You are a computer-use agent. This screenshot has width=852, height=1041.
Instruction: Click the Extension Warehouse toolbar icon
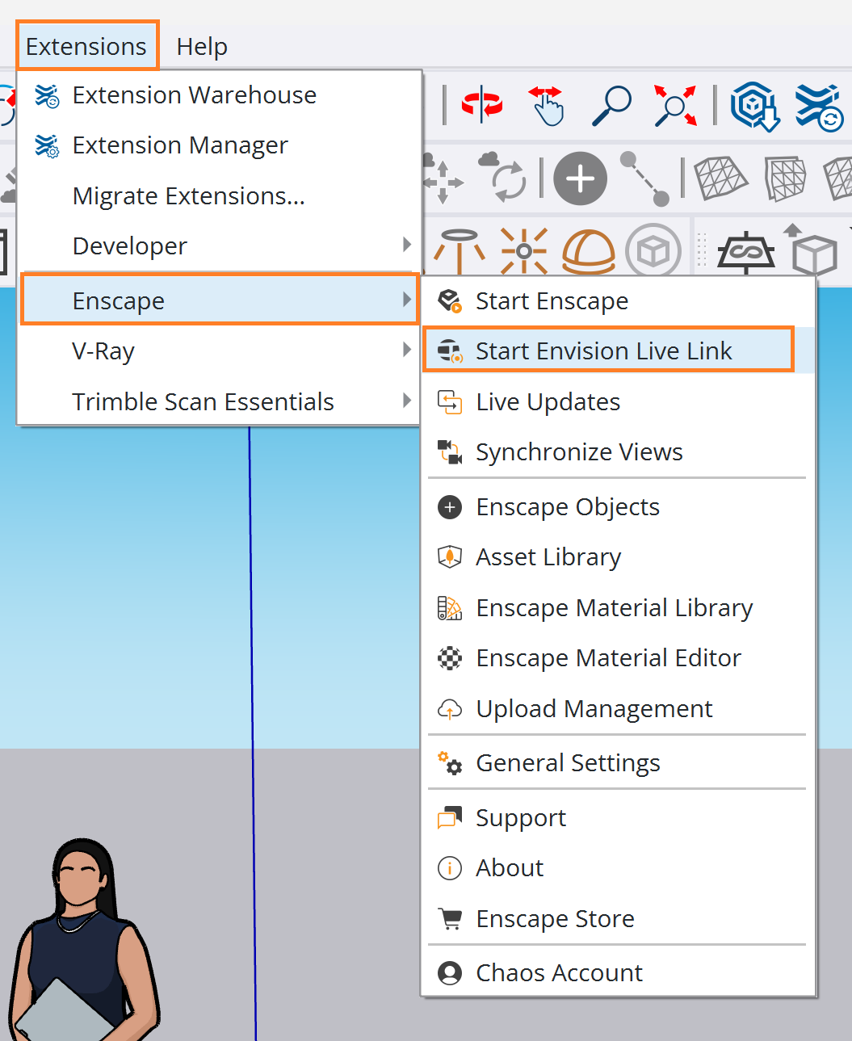[819, 107]
